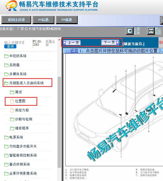This screenshot has width=163, height=181.
Task: Click the folder icon beside 方向盘多功能开关
Action: pyautogui.click(x=6, y=146)
